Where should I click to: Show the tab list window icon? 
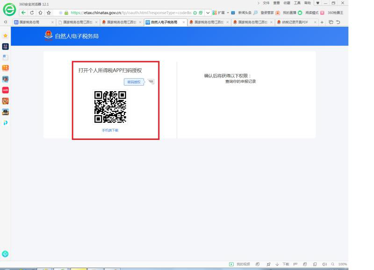click(x=331, y=22)
